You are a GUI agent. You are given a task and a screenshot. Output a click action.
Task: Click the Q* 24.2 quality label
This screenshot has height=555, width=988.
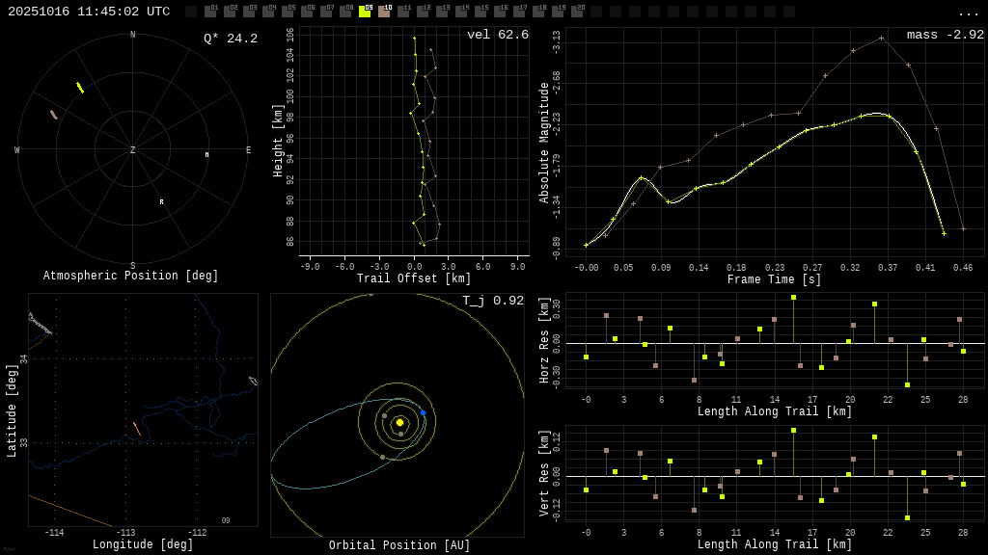tap(231, 39)
